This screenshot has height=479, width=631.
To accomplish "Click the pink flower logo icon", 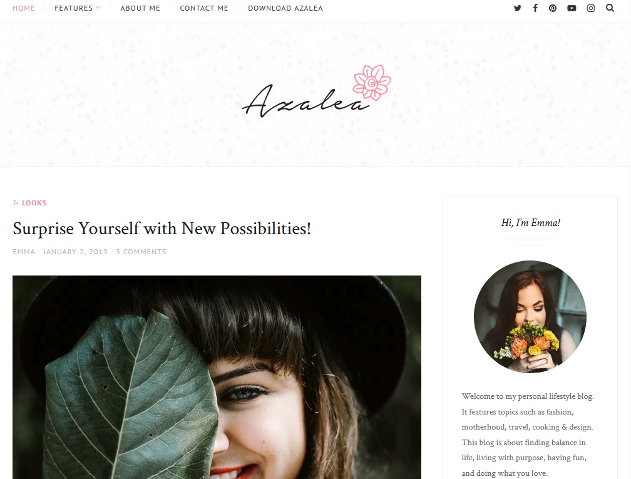I will pos(372,82).
